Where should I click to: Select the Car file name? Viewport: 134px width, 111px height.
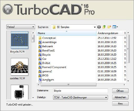[44, 59]
